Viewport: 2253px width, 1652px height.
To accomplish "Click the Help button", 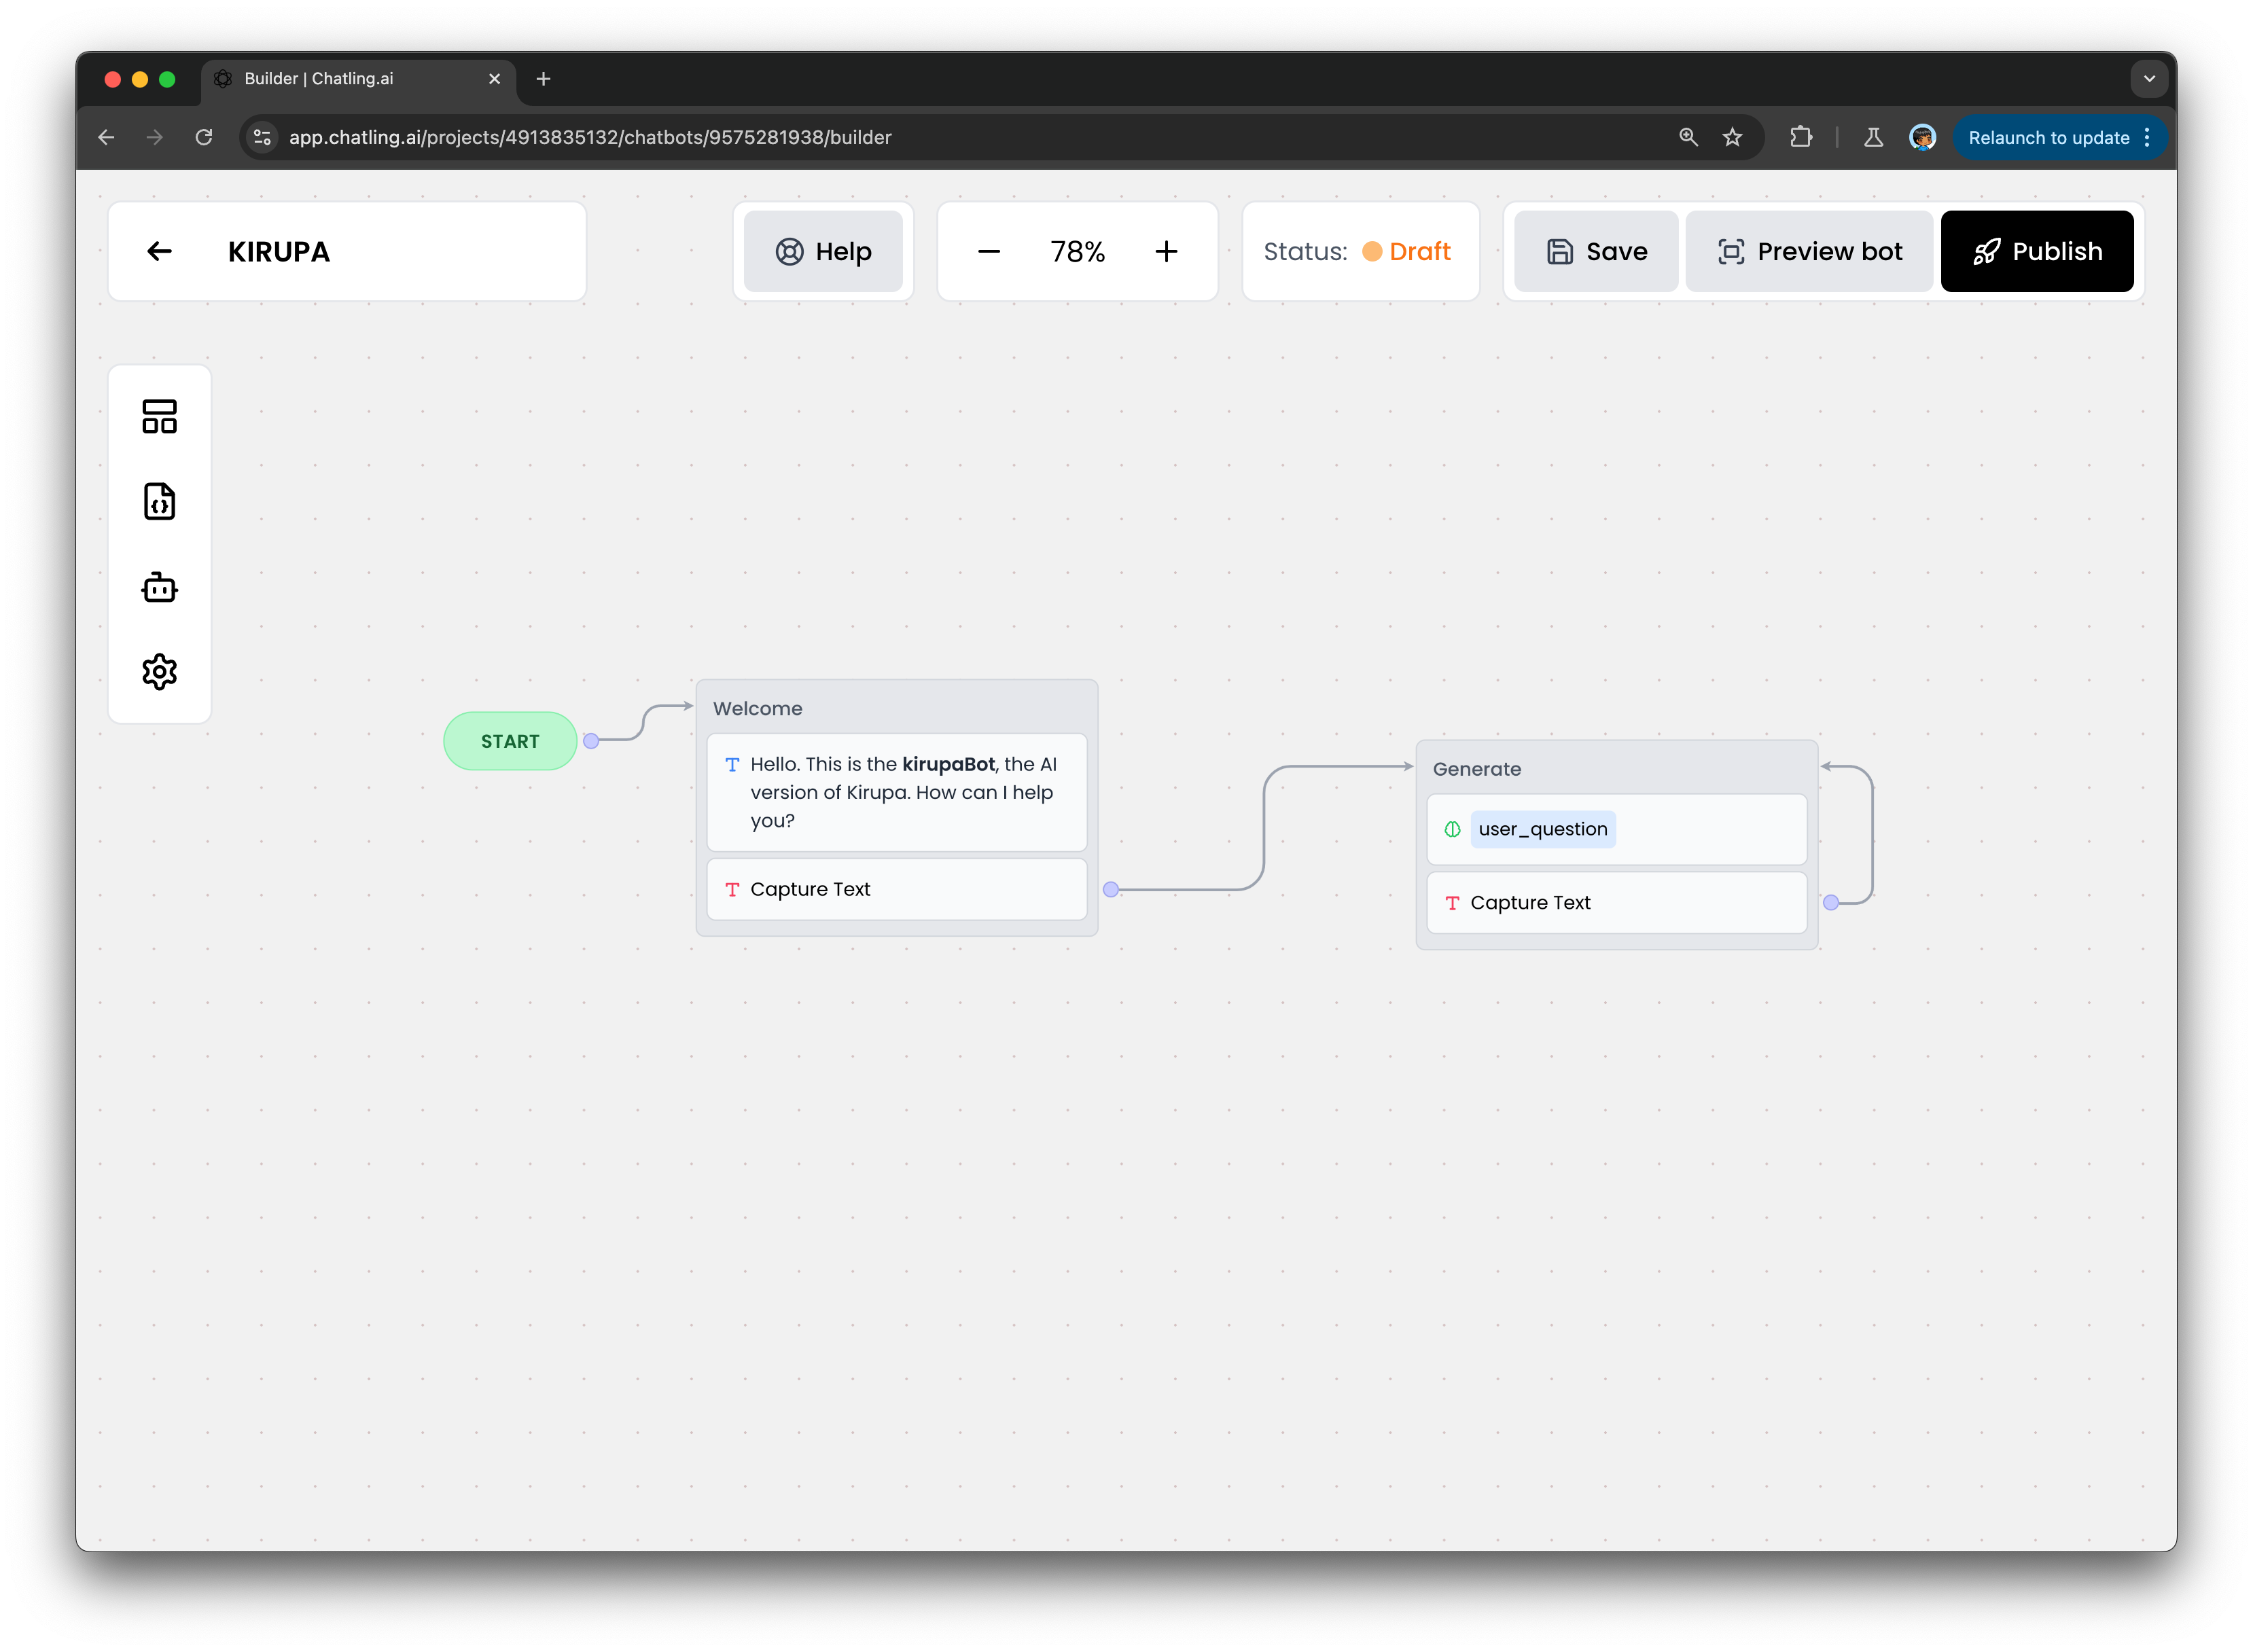I will 823,251.
